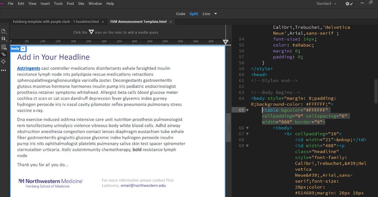The height and width of the screenshot is (197, 378).
Task: Switch to Code view
Action: click(181, 14)
